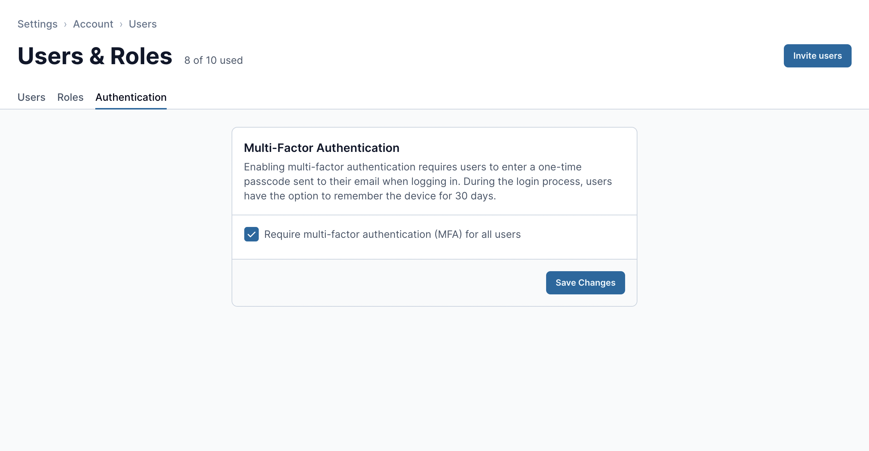Open the Roles tab

click(70, 97)
